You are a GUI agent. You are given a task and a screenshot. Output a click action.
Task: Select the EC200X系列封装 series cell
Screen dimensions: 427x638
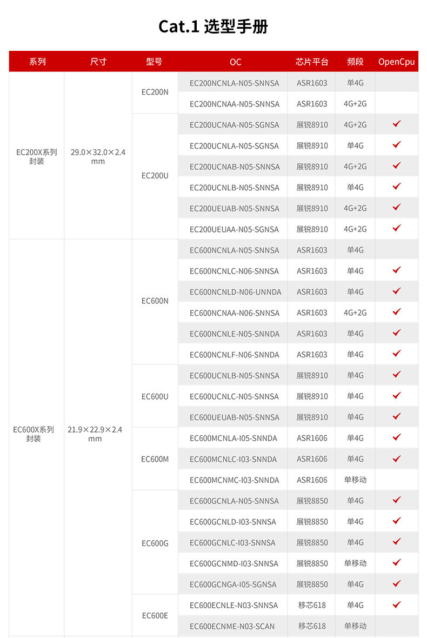[x=37, y=156]
